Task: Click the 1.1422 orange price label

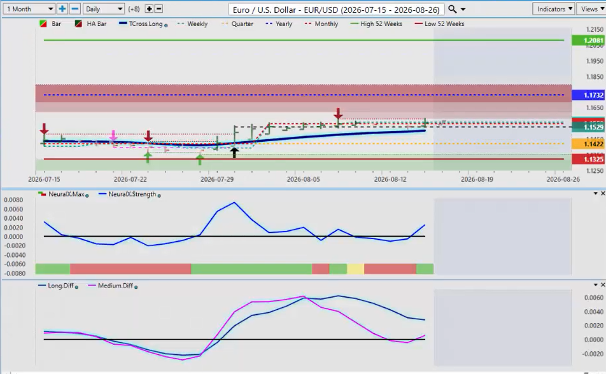Action: 588,144
